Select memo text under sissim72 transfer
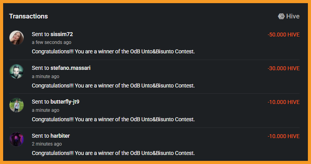 pos(113,52)
